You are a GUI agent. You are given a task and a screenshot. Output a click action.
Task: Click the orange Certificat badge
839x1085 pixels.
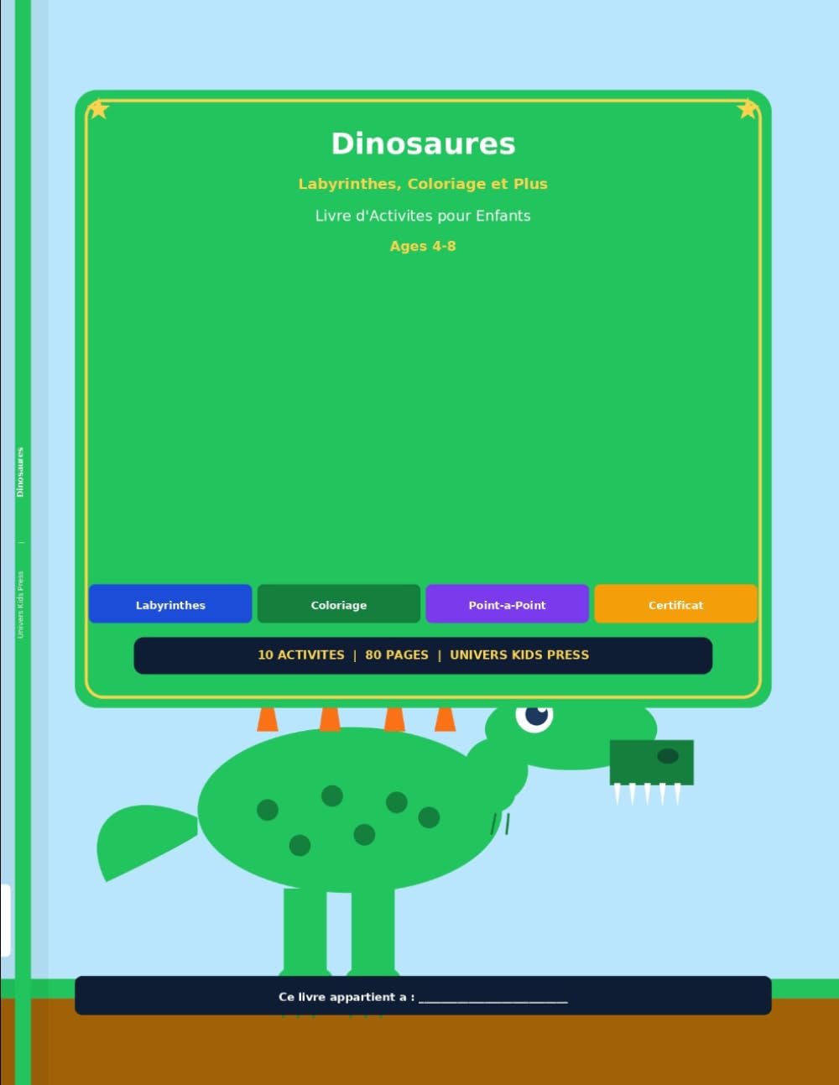pyautogui.click(x=676, y=604)
